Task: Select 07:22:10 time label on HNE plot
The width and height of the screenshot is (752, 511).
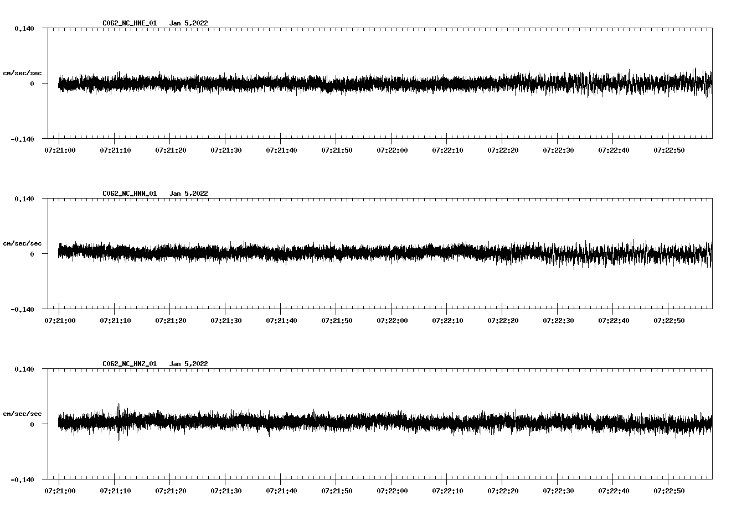Action: tap(447, 150)
